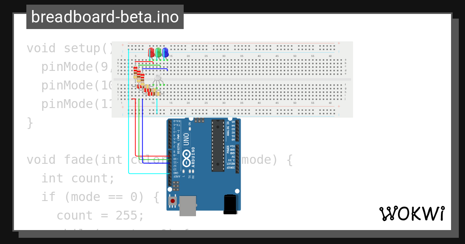Click the Arduino ON power indicator LED
Image resolution: width=465 pixels, height=244 pixels.
tap(190, 128)
